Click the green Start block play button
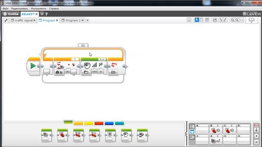262x147 pixels. 33,66
